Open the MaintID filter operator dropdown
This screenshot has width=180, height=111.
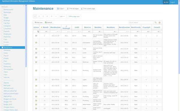click(47, 31)
